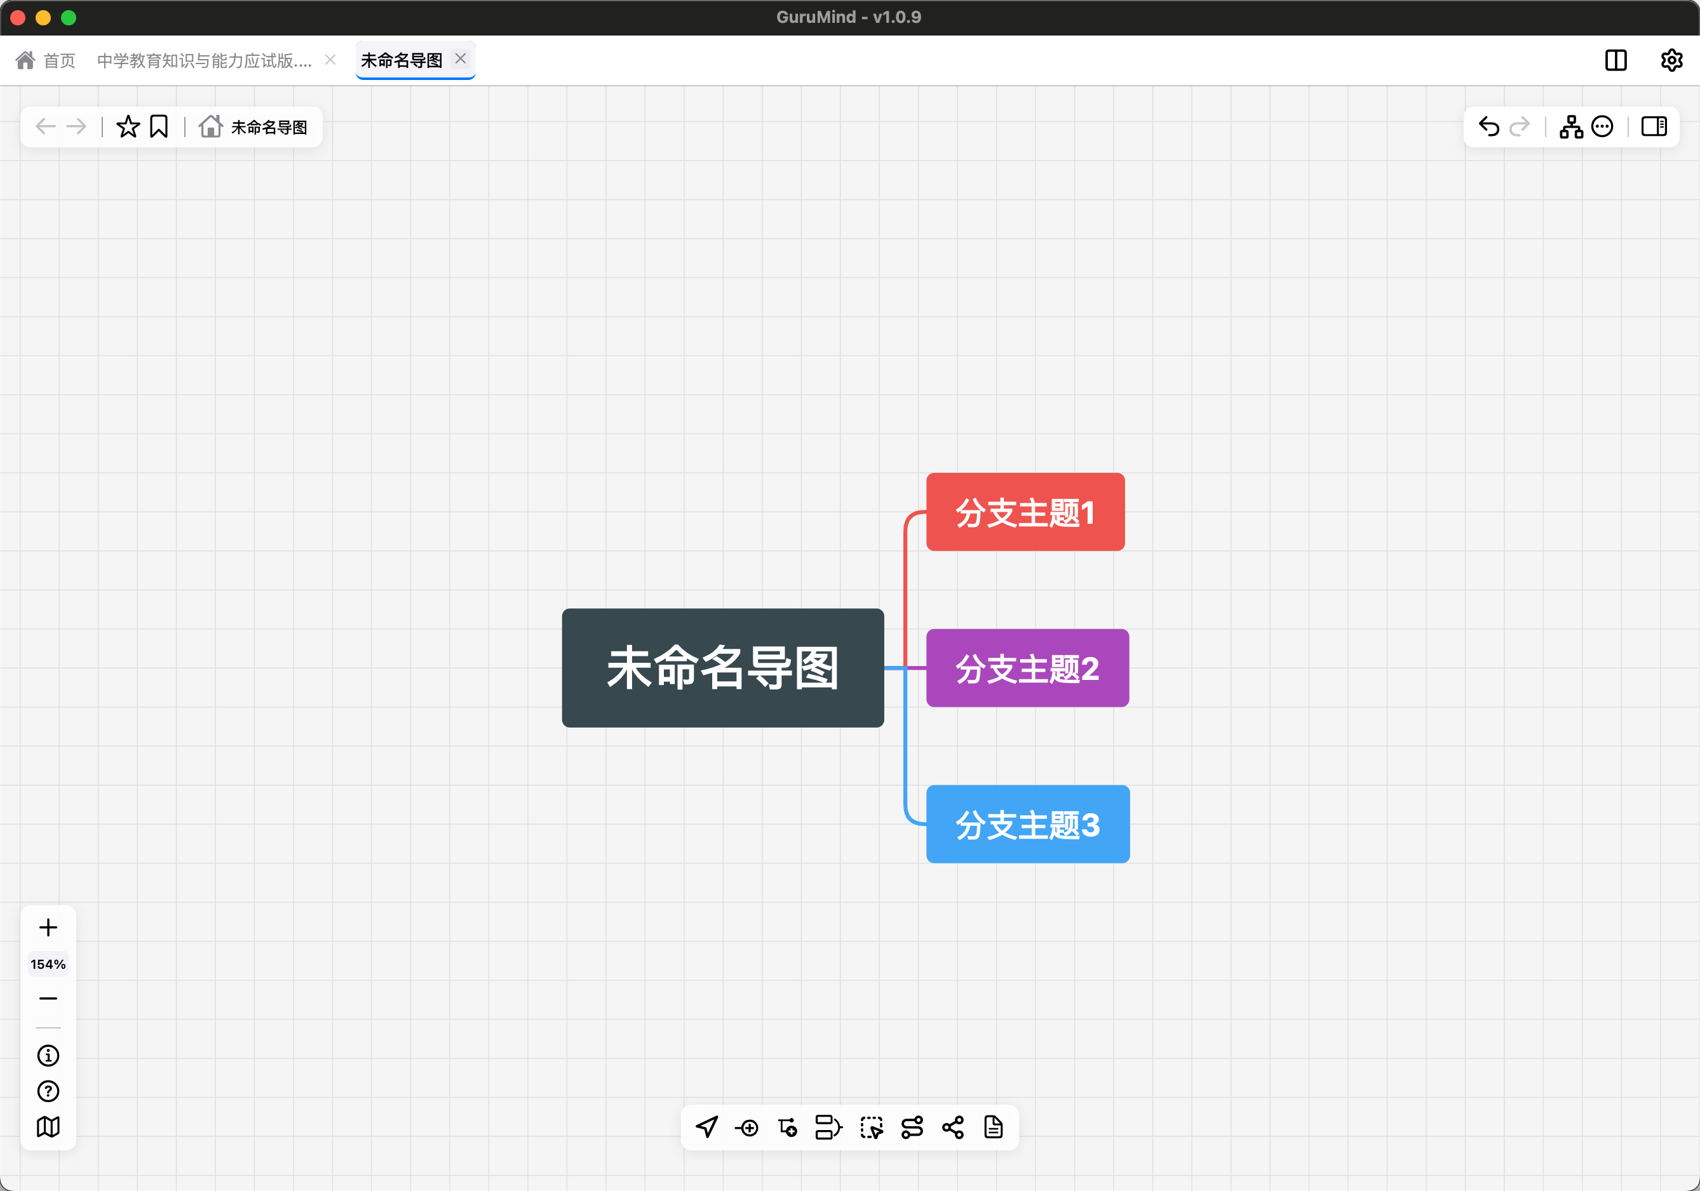
Task: Toggle the split view in title bar
Action: coord(1616,60)
